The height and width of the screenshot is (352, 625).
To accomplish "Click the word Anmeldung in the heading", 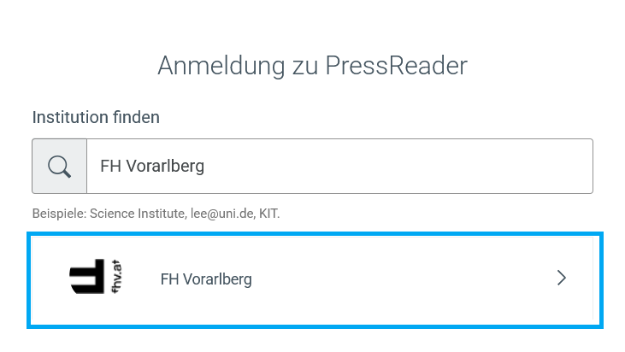I will tap(221, 65).
